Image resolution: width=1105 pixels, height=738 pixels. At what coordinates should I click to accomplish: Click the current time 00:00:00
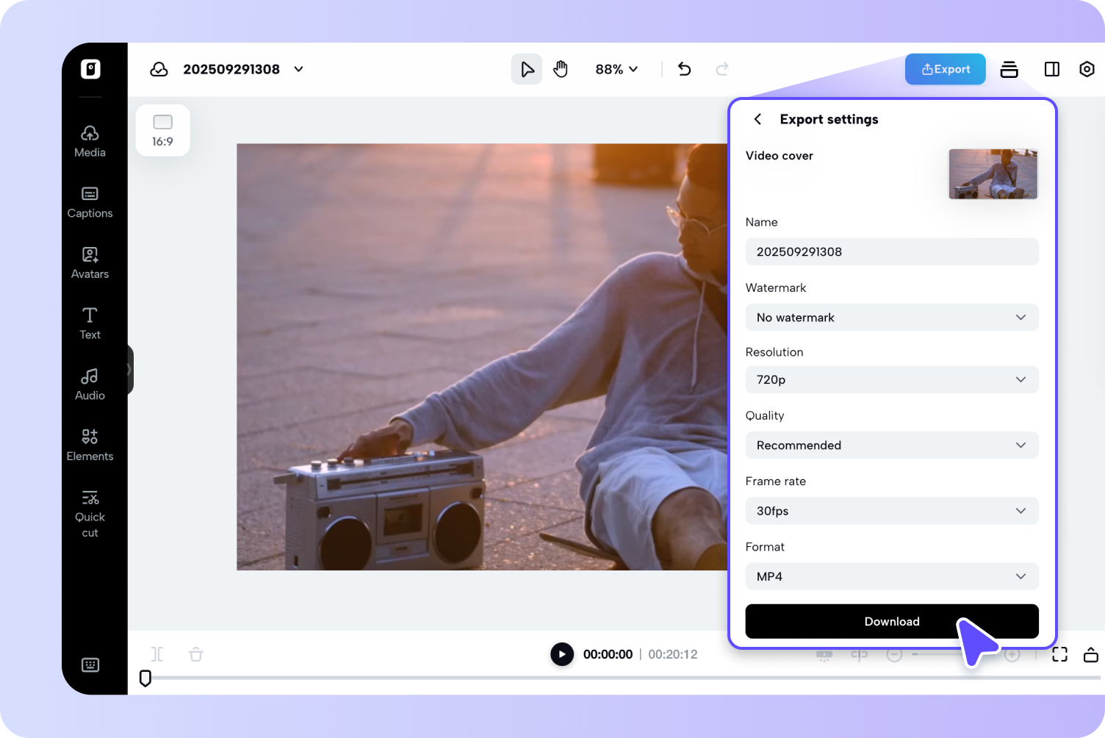(x=608, y=654)
